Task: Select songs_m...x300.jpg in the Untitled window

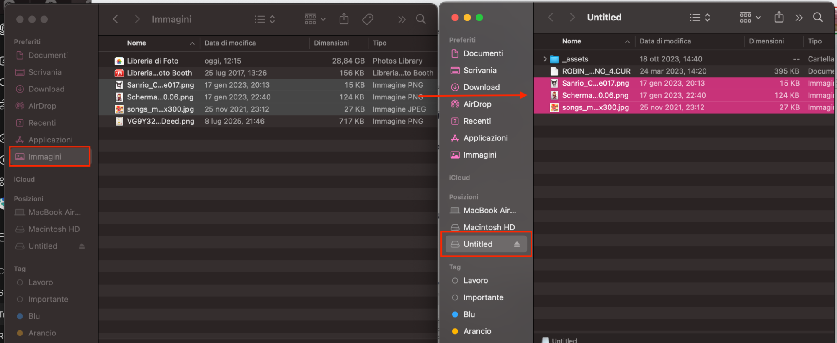Action: (685, 108)
